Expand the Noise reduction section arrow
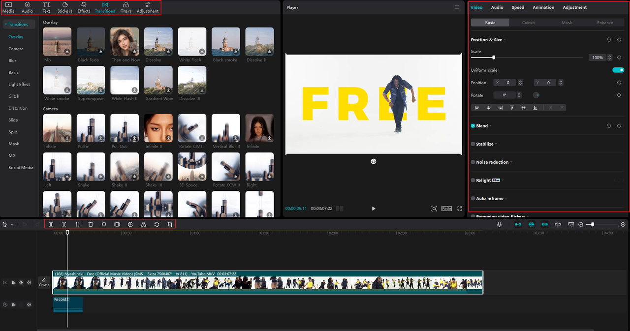 coord(511,162)
